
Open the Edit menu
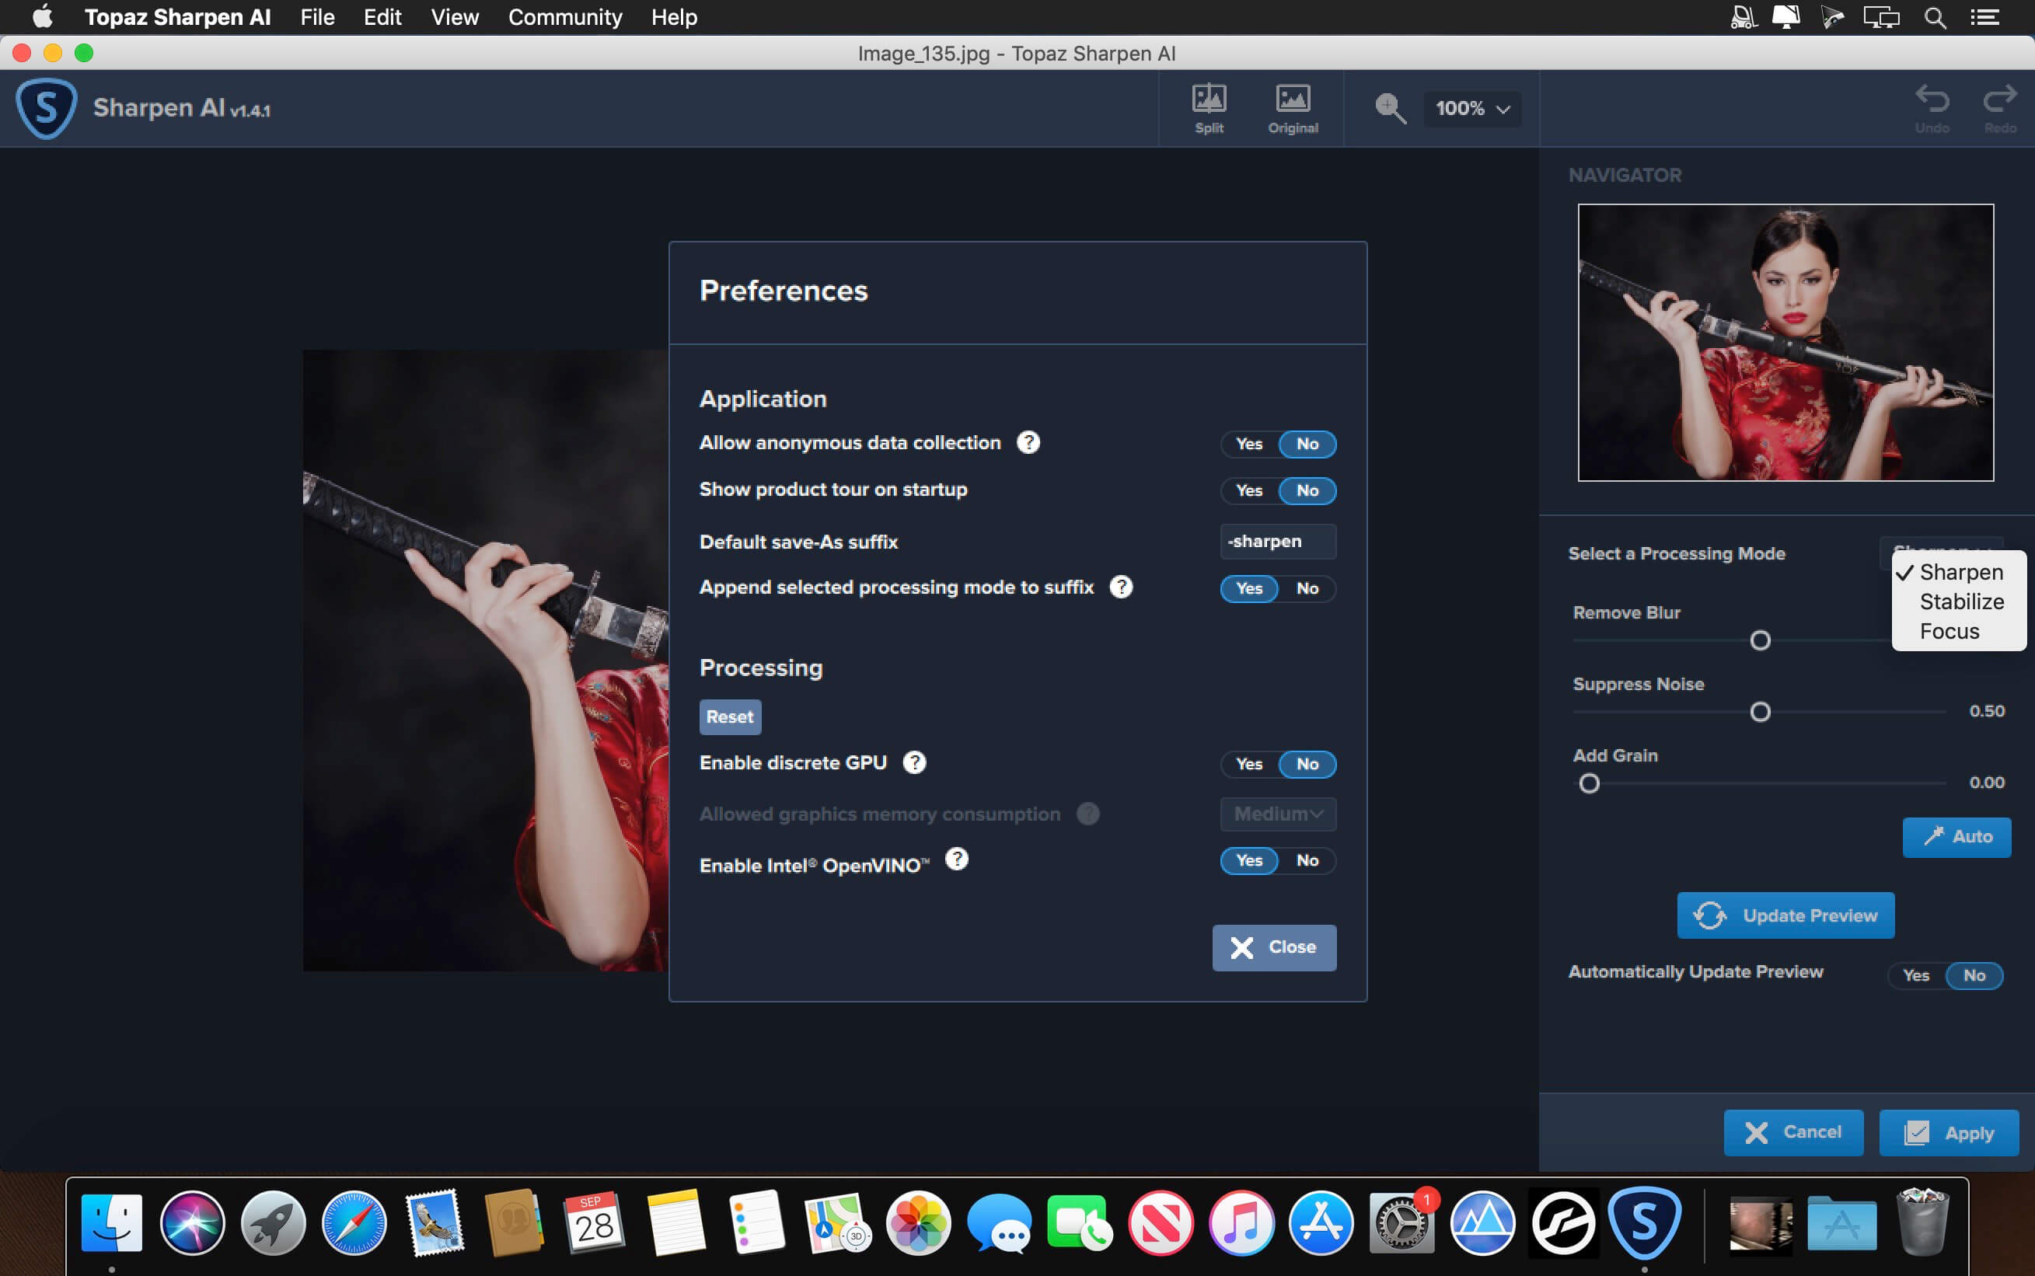click(x=382, y=17)
